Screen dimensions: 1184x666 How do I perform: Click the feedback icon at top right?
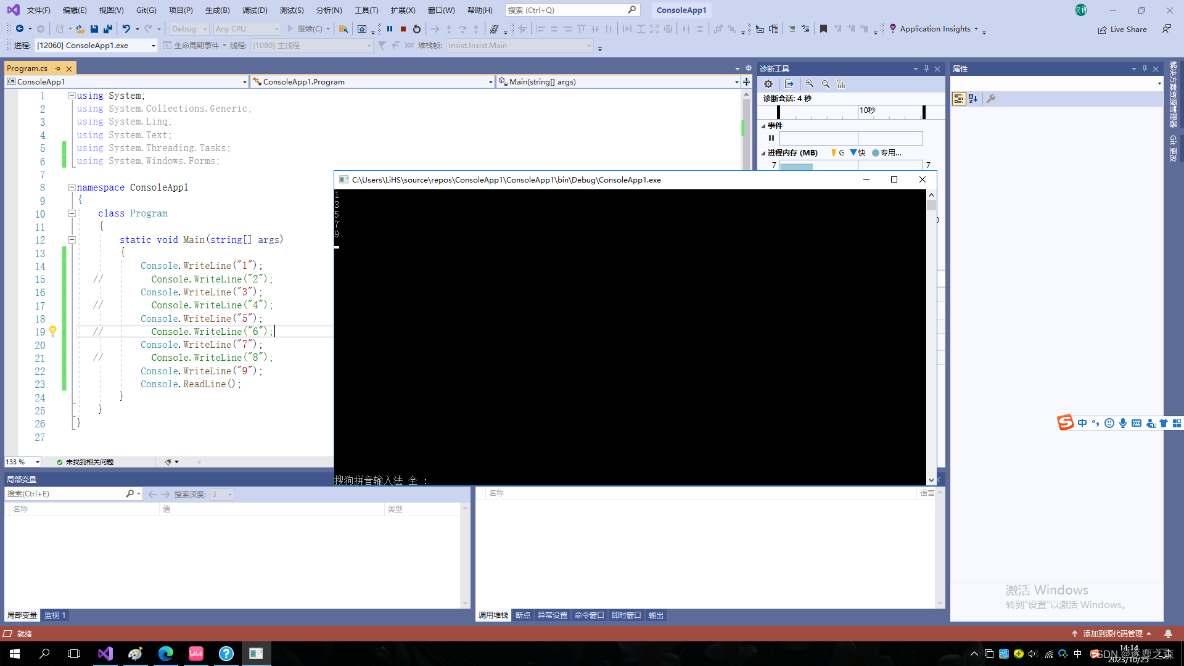pyautogui.click(x=1167, y=29)
